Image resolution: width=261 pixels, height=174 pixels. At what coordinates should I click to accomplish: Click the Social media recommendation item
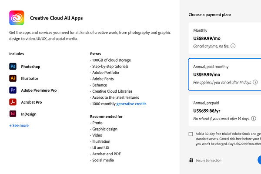[103, 160]
